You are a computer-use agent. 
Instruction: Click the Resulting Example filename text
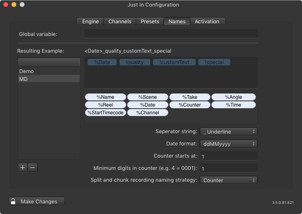(128, 51)
